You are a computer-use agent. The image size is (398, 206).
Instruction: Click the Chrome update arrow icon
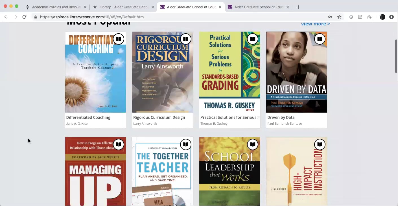point(392,17)
